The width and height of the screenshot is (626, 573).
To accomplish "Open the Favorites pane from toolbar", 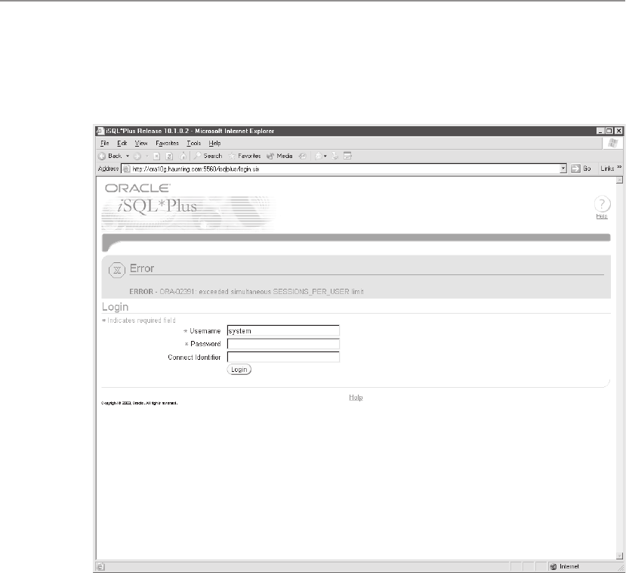I will click(245, 156).
